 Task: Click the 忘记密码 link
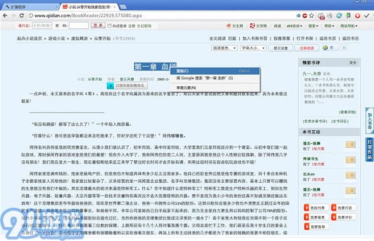[x=144, y=26]
